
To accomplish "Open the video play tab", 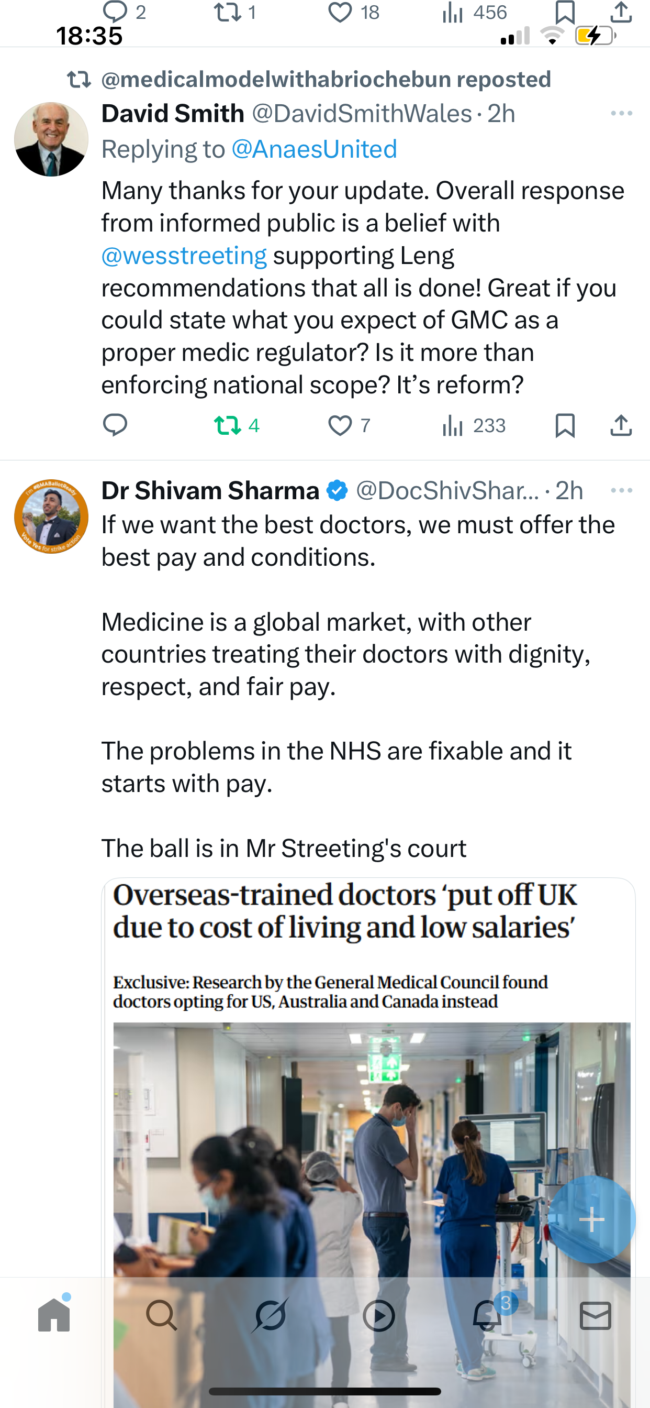I will coord(378,1315).
